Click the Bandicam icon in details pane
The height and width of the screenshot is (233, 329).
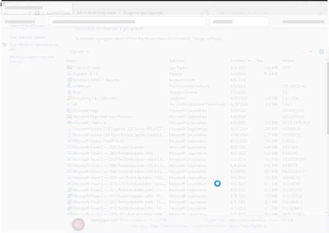pyautogui.click(x=78, y=224)
